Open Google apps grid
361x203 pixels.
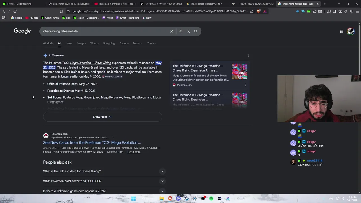tap(342, 31)
